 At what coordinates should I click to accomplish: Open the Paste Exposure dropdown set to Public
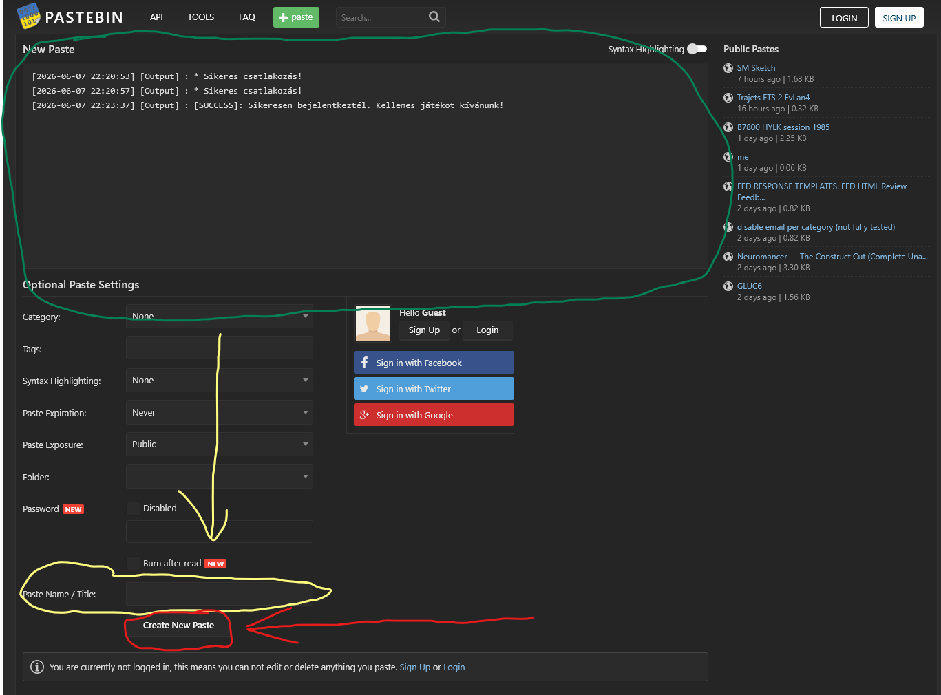click(x=220, y=444)
